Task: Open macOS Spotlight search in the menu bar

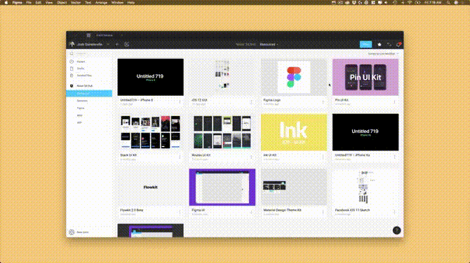Action: 448,2
